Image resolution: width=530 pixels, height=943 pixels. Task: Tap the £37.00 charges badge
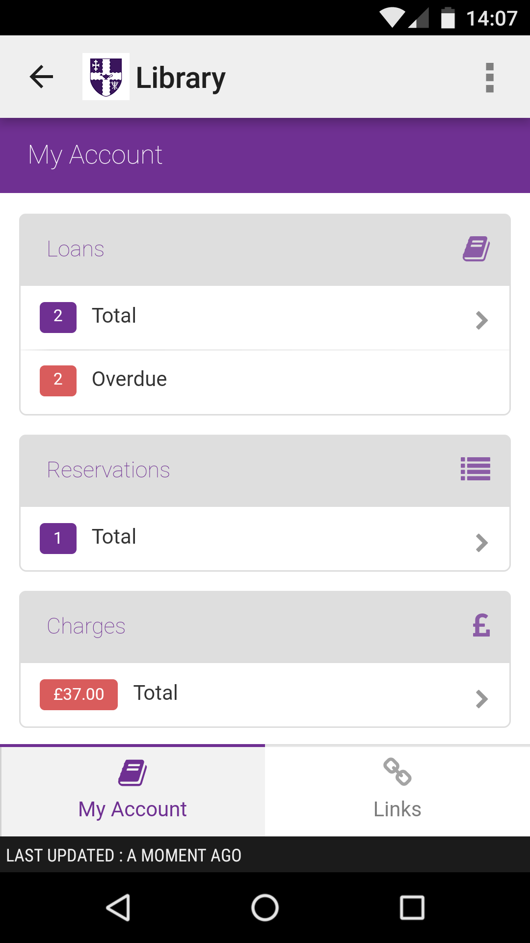[x=79, y=694]
